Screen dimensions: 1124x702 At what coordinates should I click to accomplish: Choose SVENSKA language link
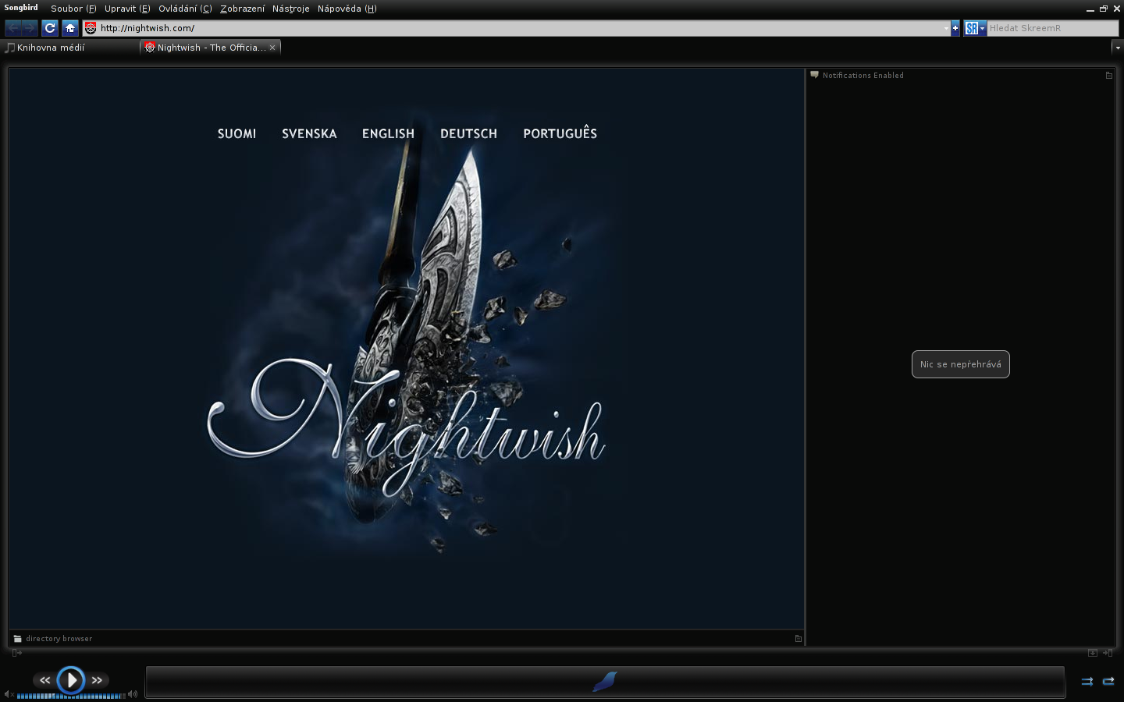[309, 133]
